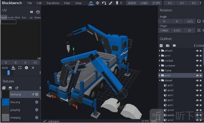Collapse the shovel group
Viewport: 204px width, 123px height.
pyautogui.click(x=160, y=80)
